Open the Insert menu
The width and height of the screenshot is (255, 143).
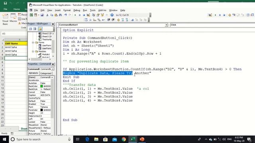coord(57,10)
